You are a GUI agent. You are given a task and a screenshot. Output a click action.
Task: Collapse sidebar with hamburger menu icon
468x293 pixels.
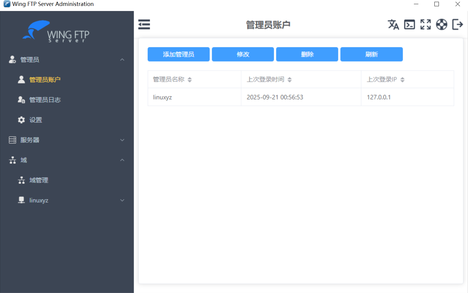click(x=144, y=24)
